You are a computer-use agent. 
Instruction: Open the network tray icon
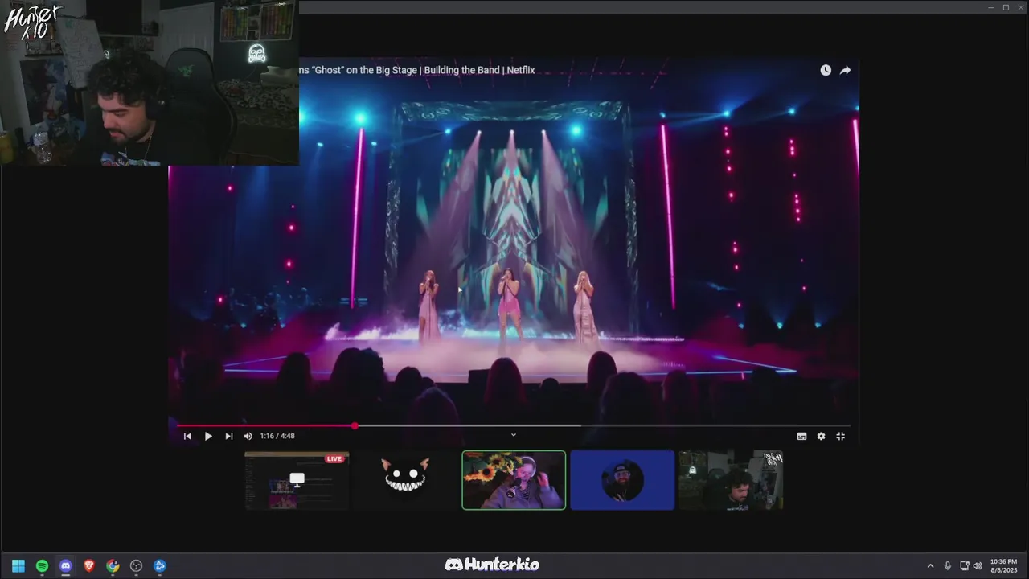[x=965, y=565]
